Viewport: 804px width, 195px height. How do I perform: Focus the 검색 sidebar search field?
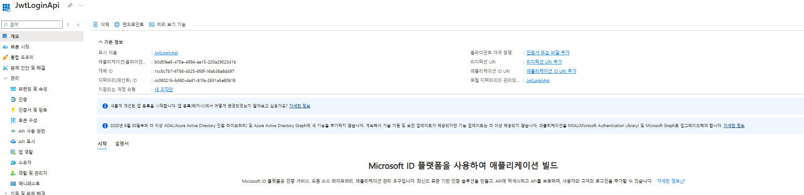[32, 25]
